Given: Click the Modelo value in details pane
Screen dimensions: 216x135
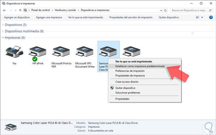Looking at the screenshot, I should 113,123.
